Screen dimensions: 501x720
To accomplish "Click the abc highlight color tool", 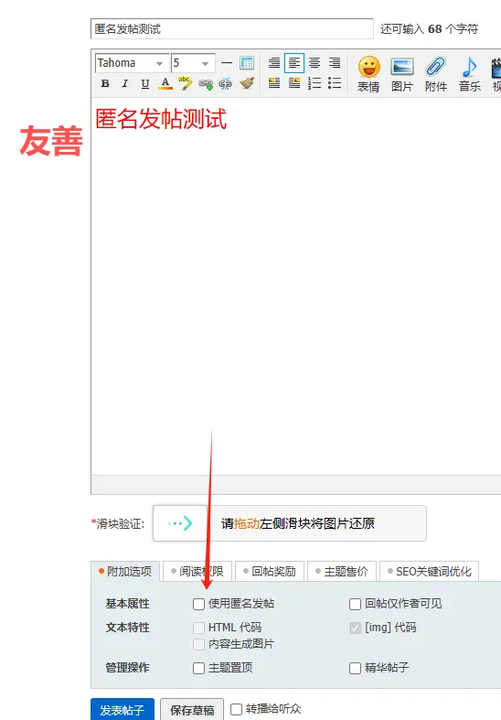I will [x=185, y=83].
